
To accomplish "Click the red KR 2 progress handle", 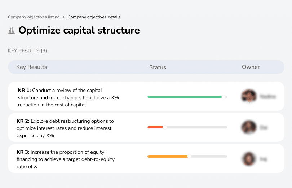I will tap(165, 127).
